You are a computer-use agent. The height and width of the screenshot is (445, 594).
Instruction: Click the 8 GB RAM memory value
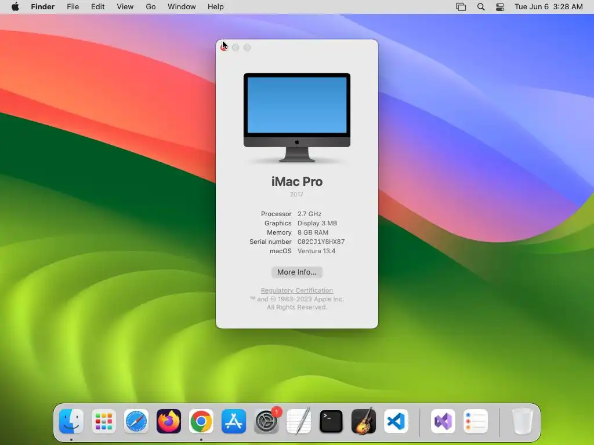(x=313, y=232)
